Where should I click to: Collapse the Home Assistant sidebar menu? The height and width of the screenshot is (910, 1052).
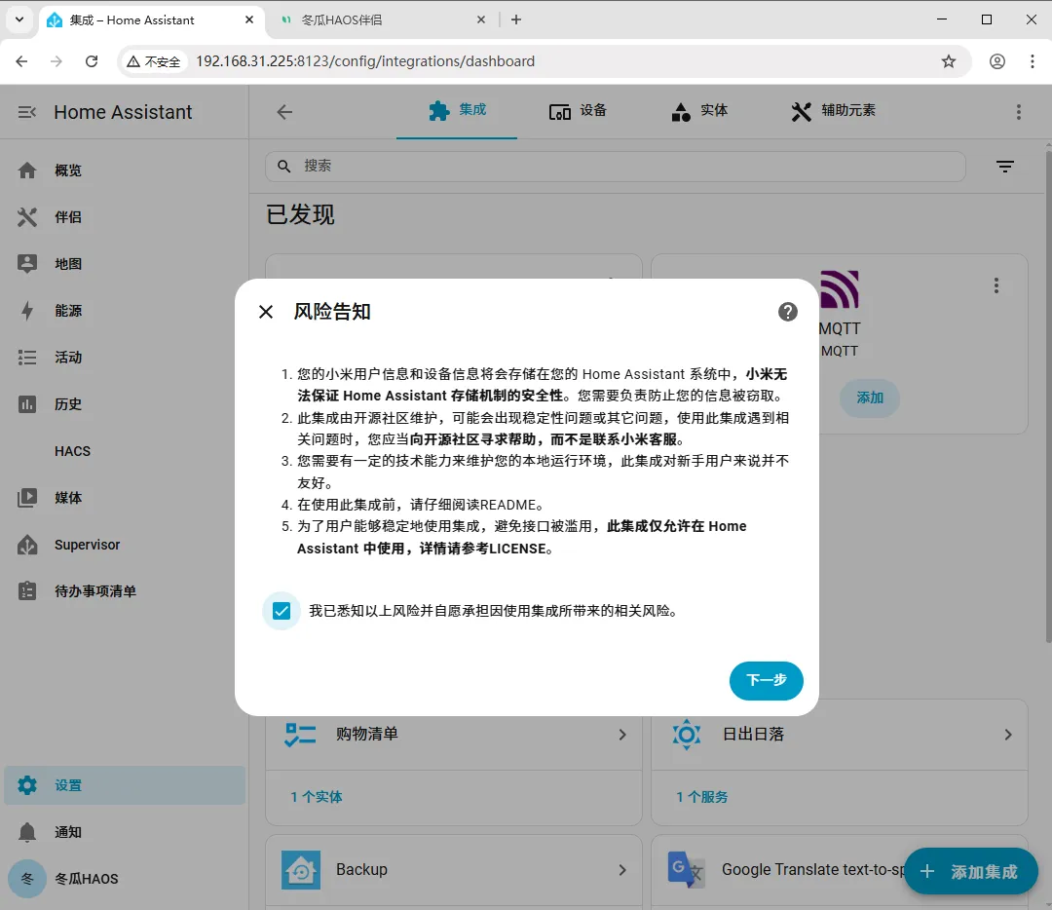point(27,112)
